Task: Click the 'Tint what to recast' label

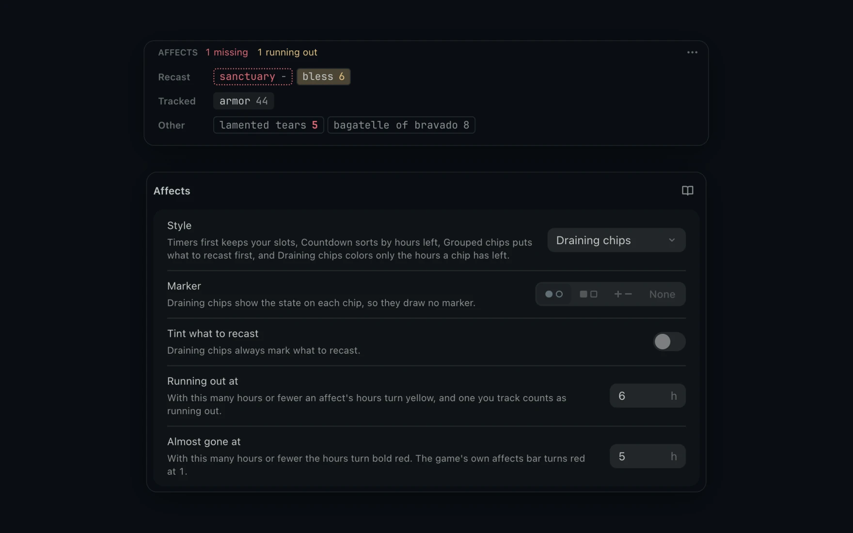Action: (213, 334)
